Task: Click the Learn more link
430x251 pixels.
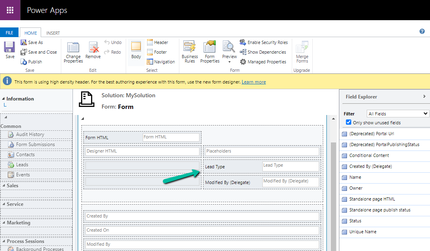Action: 253,82
